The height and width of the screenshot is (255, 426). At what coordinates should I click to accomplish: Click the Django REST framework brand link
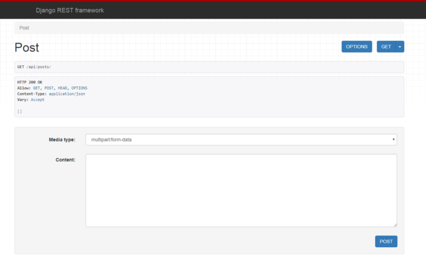(69, 10)
